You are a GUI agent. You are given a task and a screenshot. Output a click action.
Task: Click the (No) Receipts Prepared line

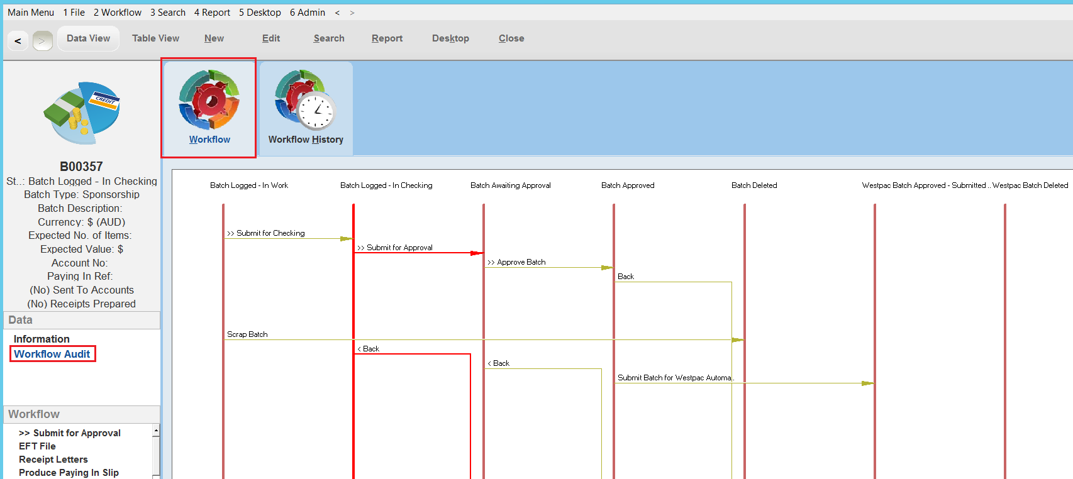pos(82,304)
